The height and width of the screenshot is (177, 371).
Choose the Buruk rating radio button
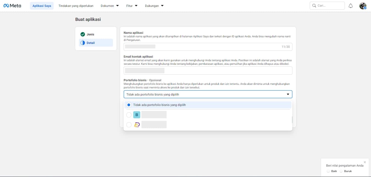click(x=341, y=171)
